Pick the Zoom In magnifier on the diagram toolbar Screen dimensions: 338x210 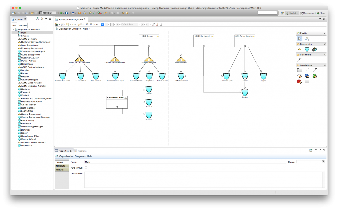pyautogui.click(x=87, y=24)
